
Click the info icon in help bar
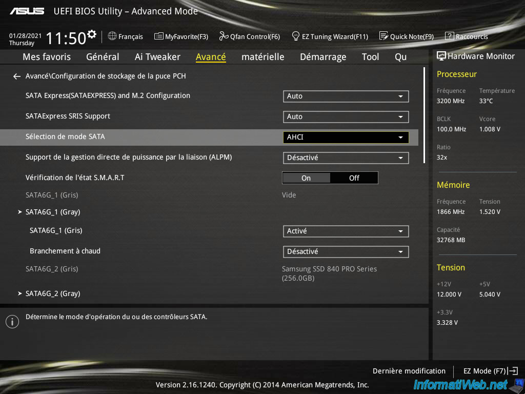[12, 322]
